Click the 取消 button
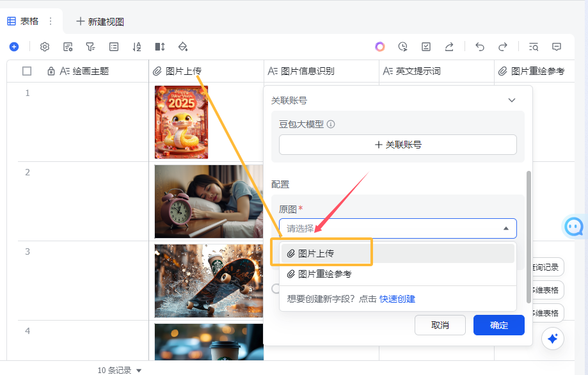The height and width of the screenshot is (375, 588). coord(440,325)
